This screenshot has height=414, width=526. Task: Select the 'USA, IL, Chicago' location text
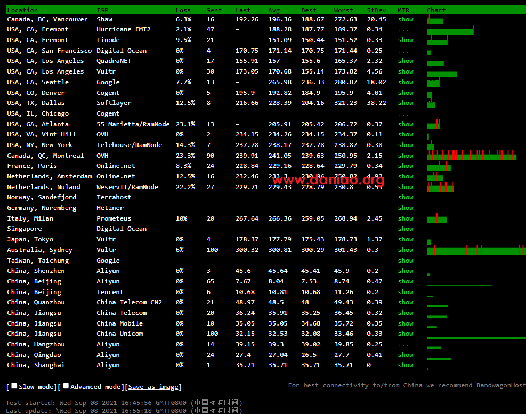click(x=38, y=113)
